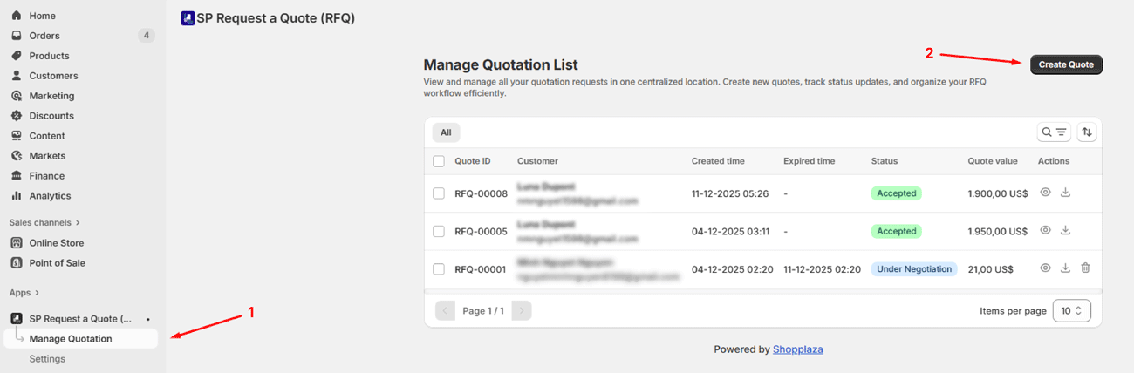Click the Products tag icon
The height and width of the screenshot is (373, 1134).
click(16, 56)
